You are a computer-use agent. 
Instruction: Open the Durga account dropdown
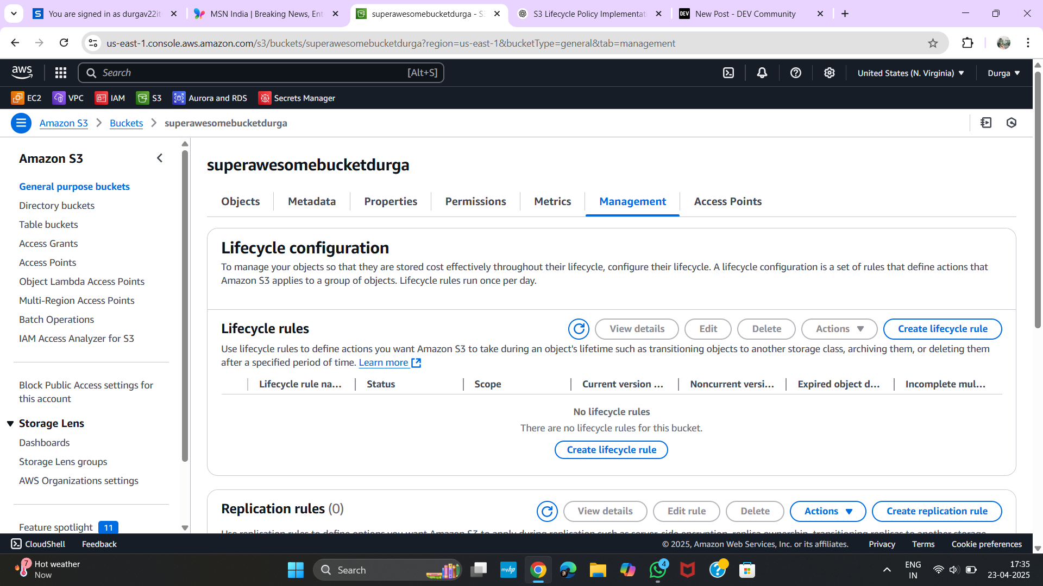tap(1004, 73)
